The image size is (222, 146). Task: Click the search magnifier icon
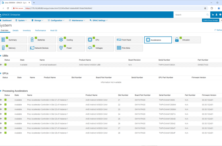point(207,15)
